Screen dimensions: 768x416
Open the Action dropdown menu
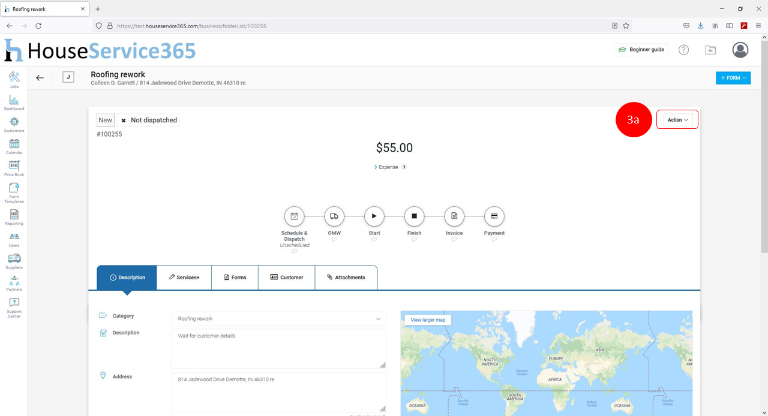pyautogui.click(x=677, y=120)
